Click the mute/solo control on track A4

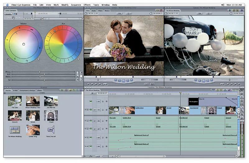pos(87,146)
